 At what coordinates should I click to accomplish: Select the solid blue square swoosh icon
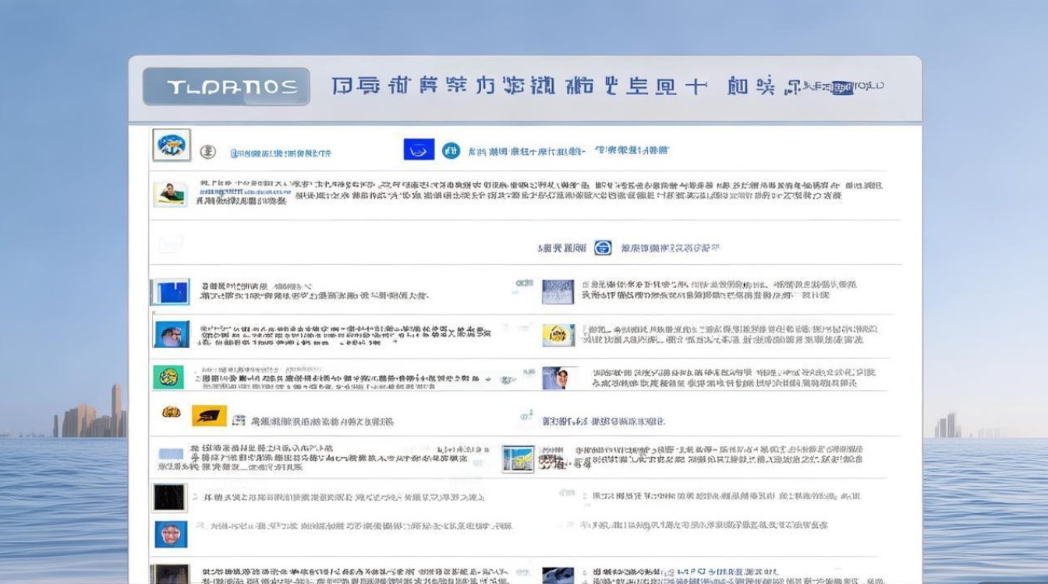pyautogui.click(x=419, y=150)
